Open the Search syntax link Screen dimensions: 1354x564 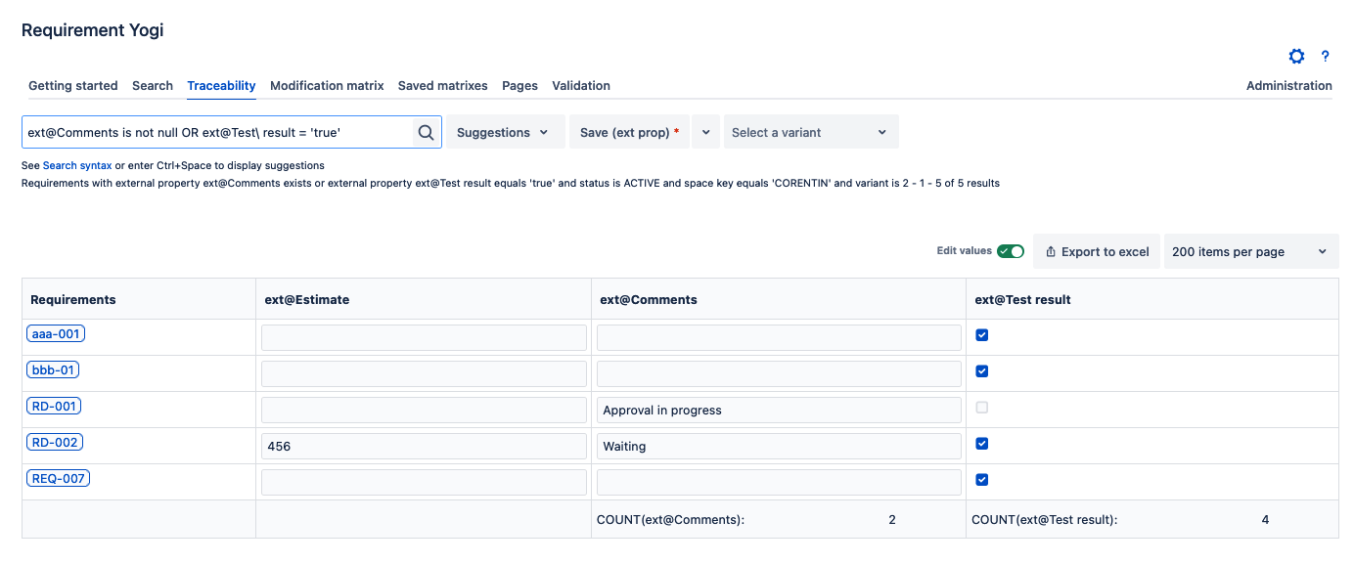point(76,166)
